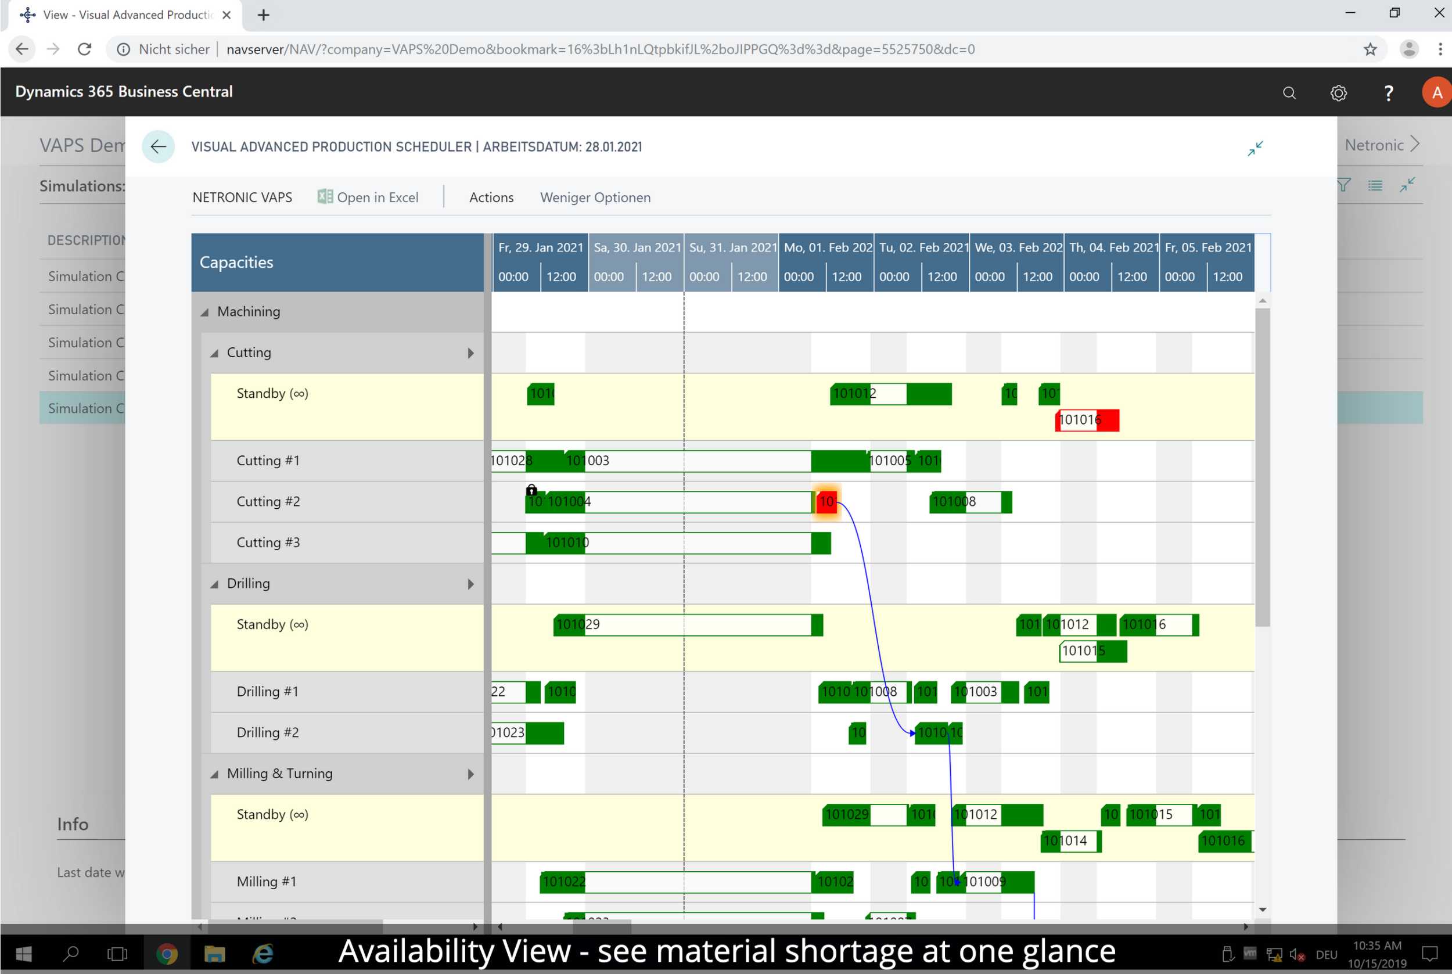Select the Milling #1 resource row
The image size is (1452, 974).
point(347,882)
